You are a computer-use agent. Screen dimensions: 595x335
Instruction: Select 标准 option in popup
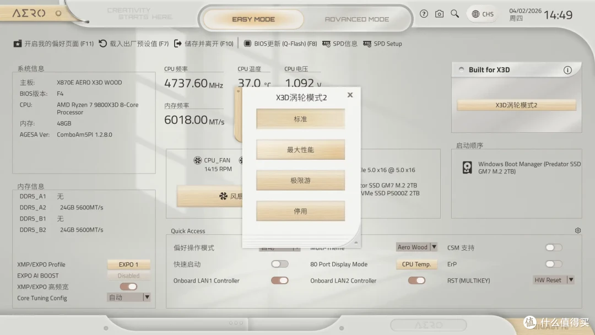pos(301,119)
